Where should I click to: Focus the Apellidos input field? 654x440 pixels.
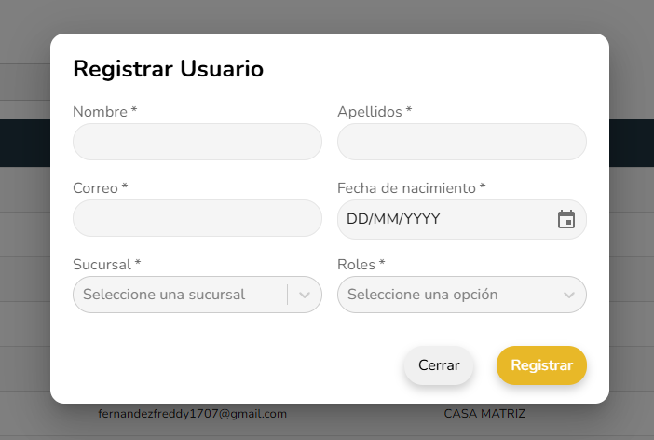[462, 142]
